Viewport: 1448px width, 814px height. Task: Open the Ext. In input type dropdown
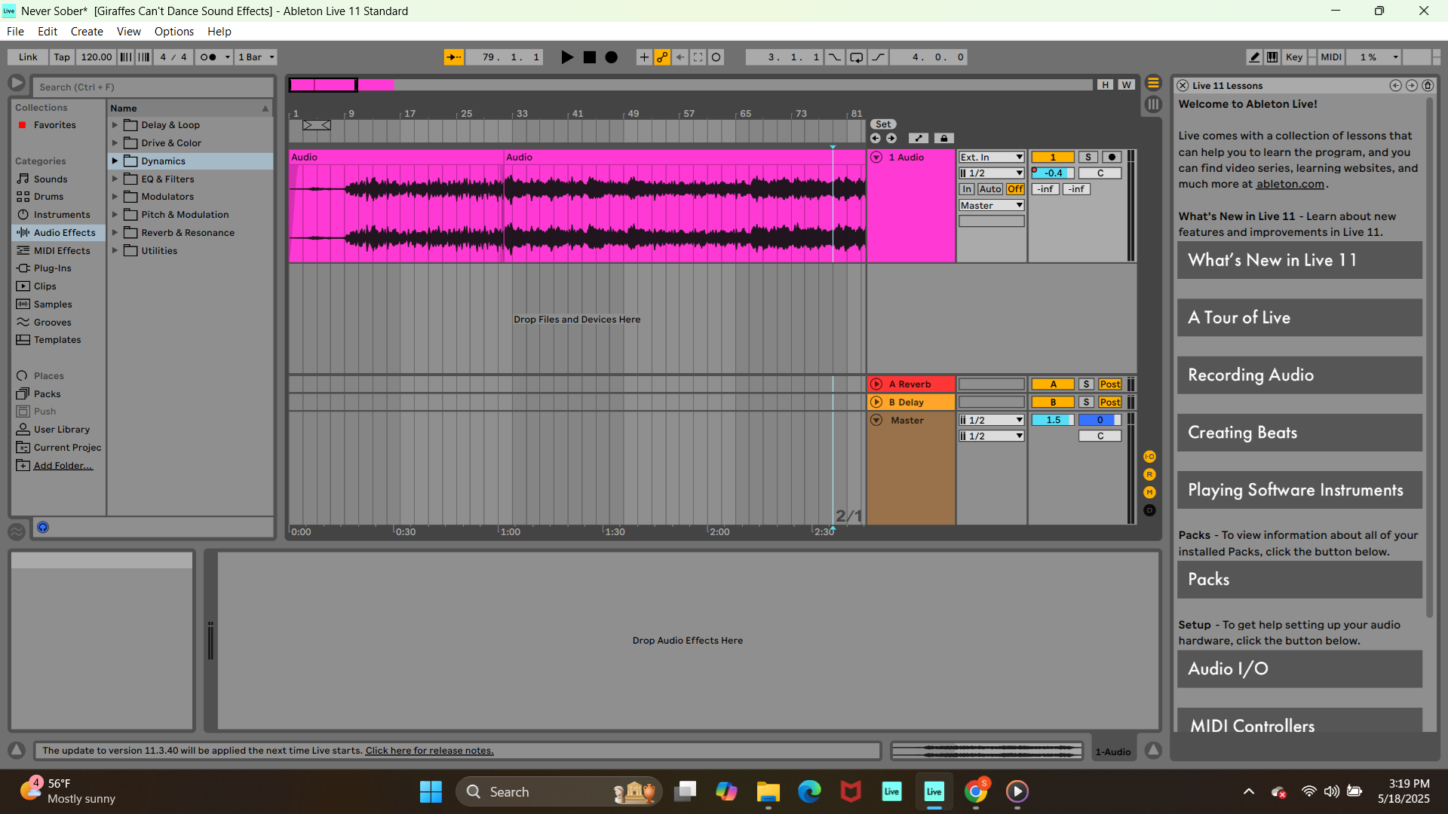tap(992, 158)
